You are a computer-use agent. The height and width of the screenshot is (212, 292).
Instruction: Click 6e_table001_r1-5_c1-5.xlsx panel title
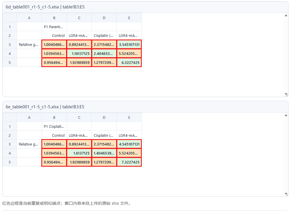(x=45, y=107)
